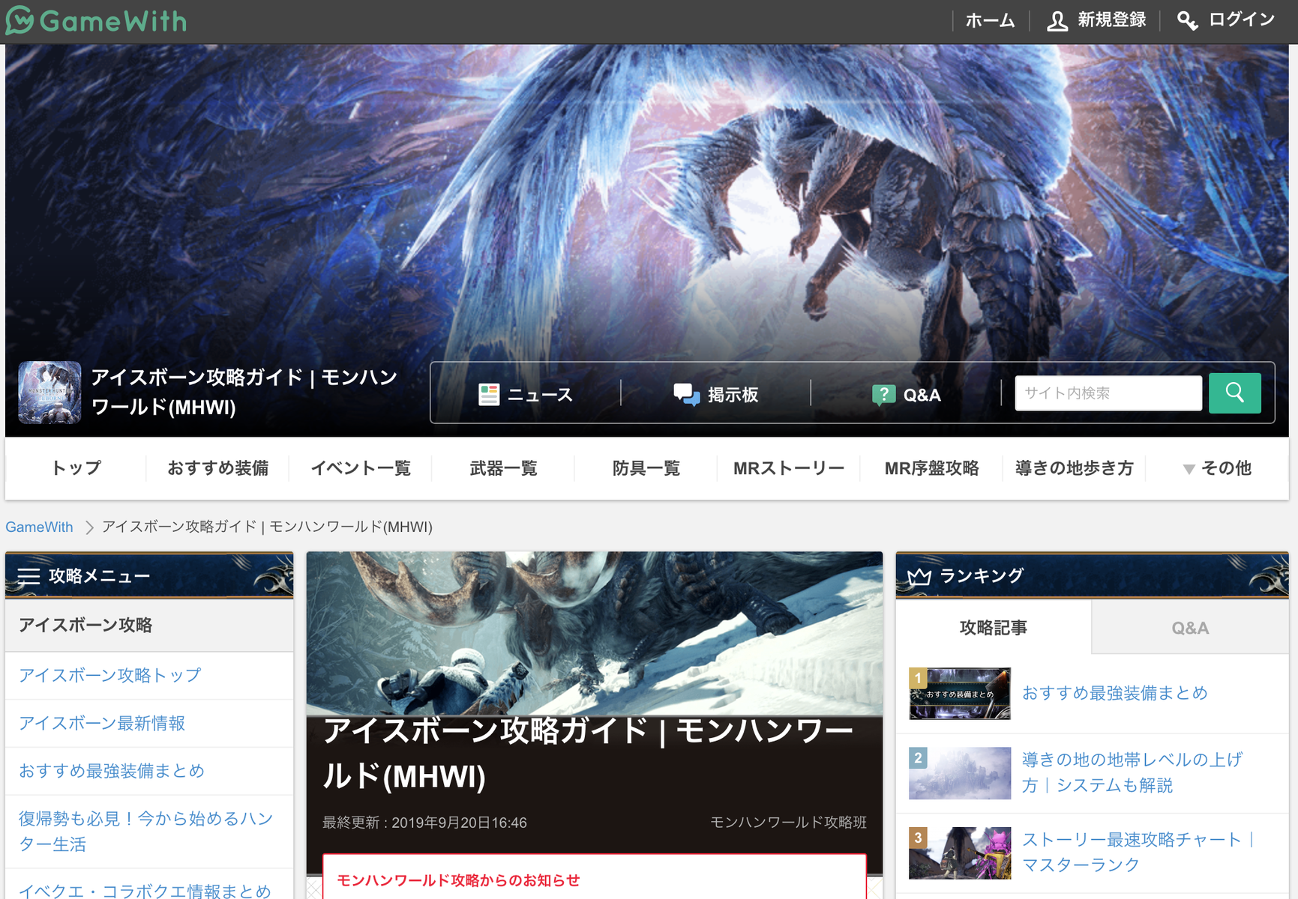Click the アイスボーン攻略 sidebar section header
Screen dimensions: 1298x899
(x=149, y=626)
